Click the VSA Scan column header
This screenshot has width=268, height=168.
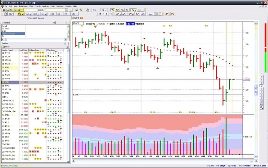(55, 50)
